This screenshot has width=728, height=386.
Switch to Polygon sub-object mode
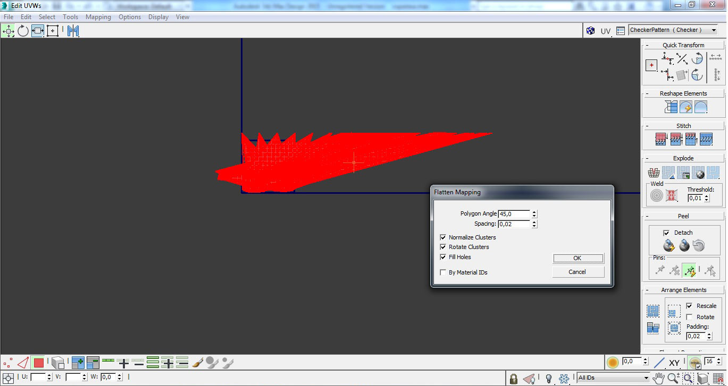click(x=38, y=363)
